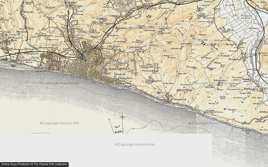
Task: Click the New Barn label near Ovingdean
Action: pyautogui.click(x=169, y=83)
